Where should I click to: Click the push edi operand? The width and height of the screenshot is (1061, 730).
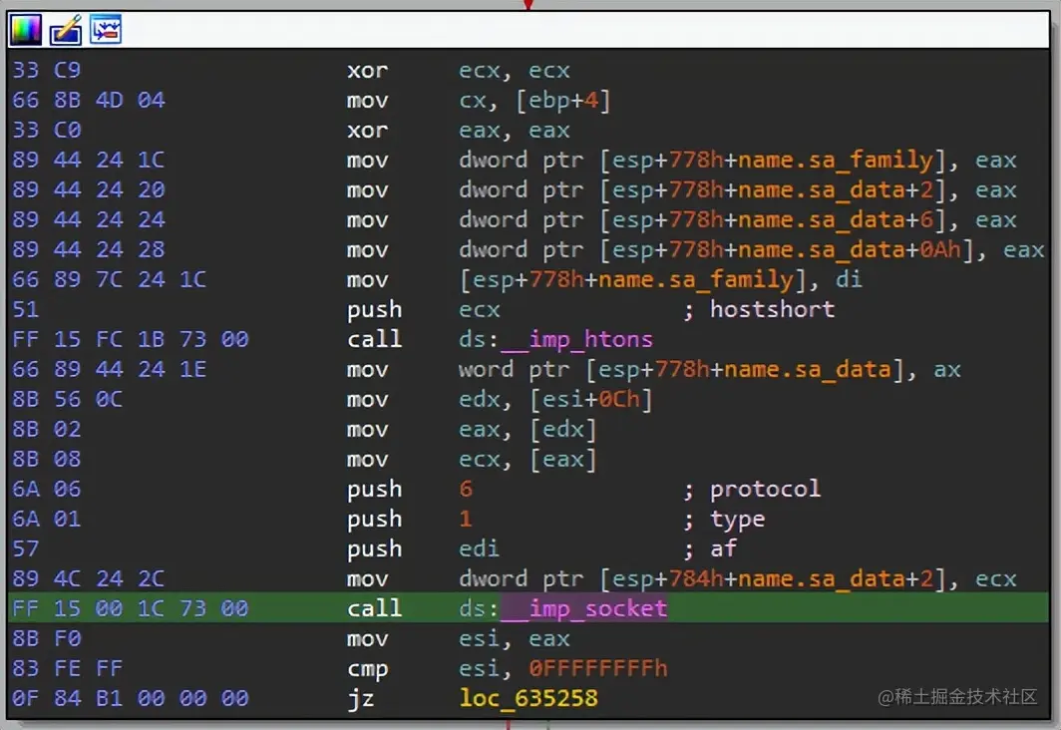pos(479,548)
